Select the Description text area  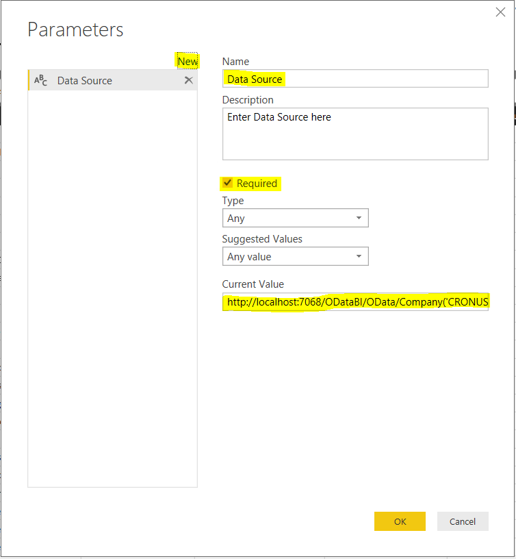354,134
